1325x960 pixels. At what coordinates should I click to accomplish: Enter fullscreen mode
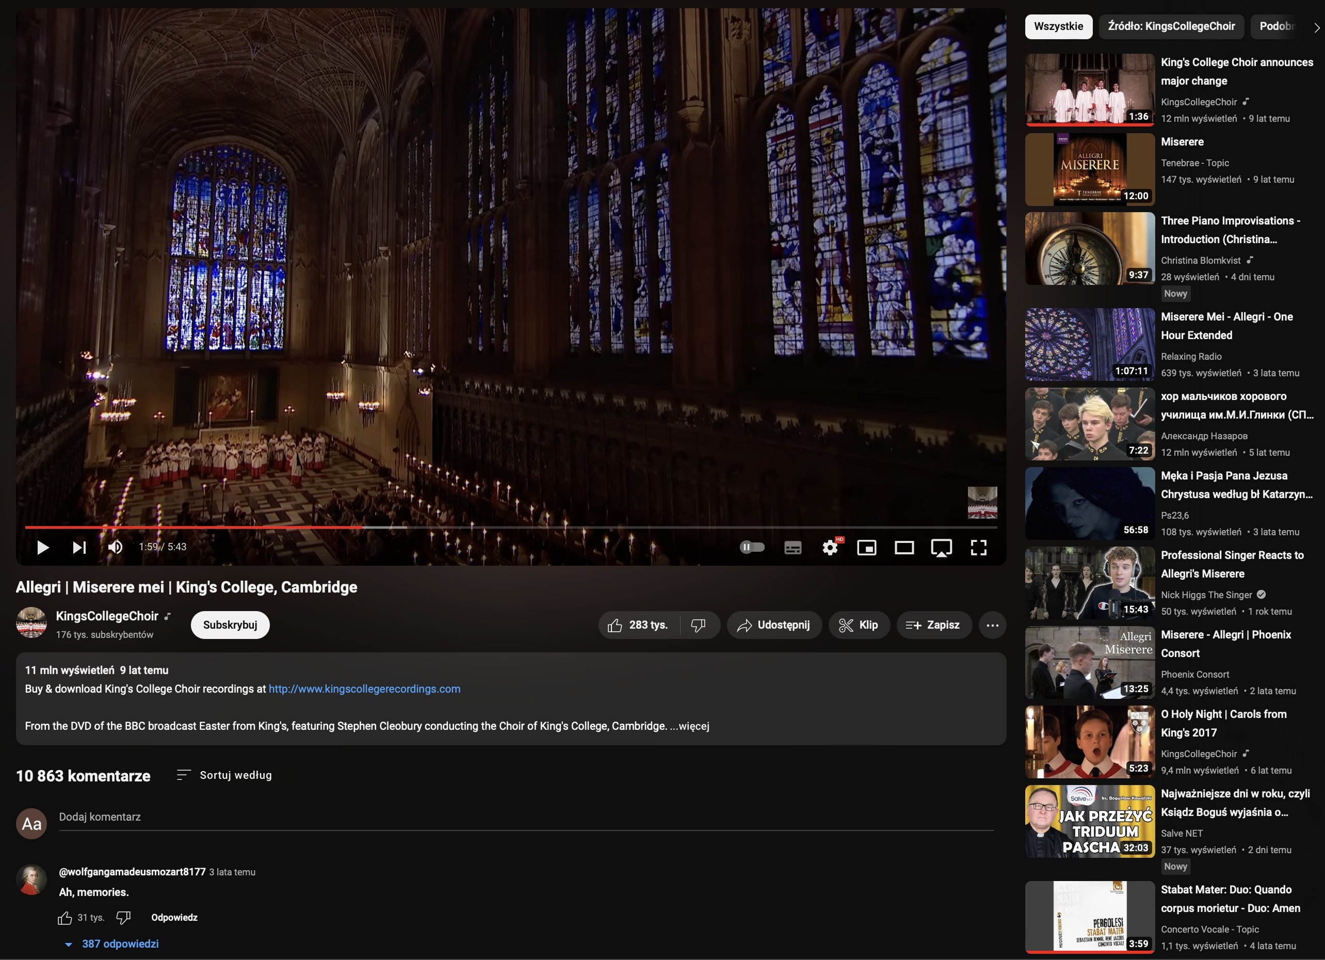point(979,548)
